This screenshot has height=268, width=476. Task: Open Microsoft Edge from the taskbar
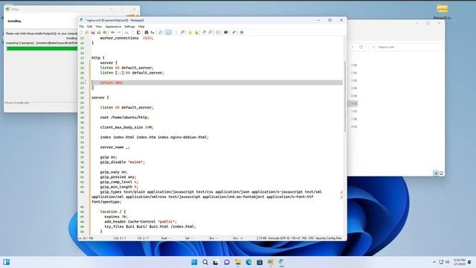248,262
